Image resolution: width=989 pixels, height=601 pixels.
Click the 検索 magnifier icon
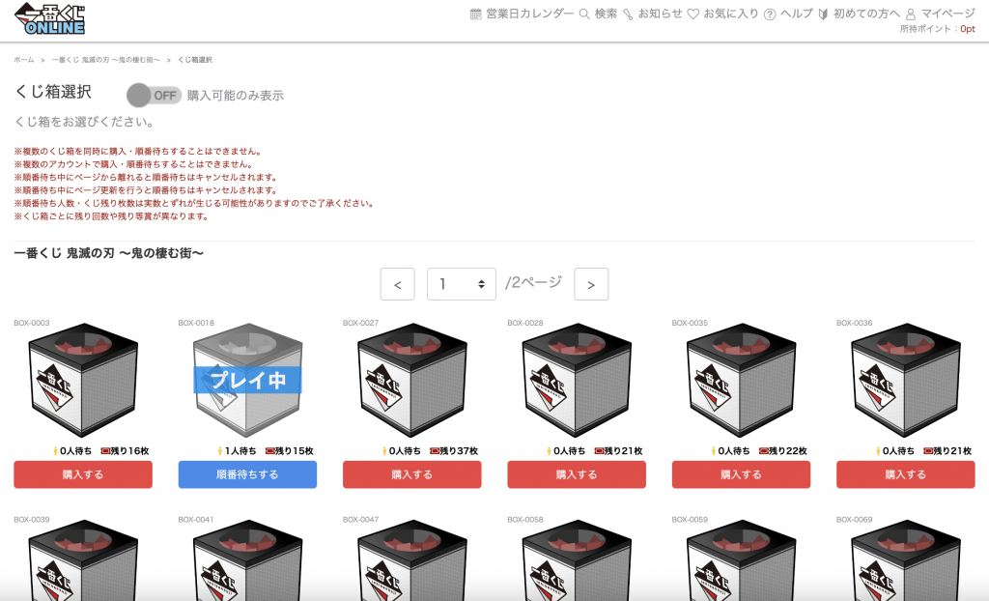(x=584, y=14)
